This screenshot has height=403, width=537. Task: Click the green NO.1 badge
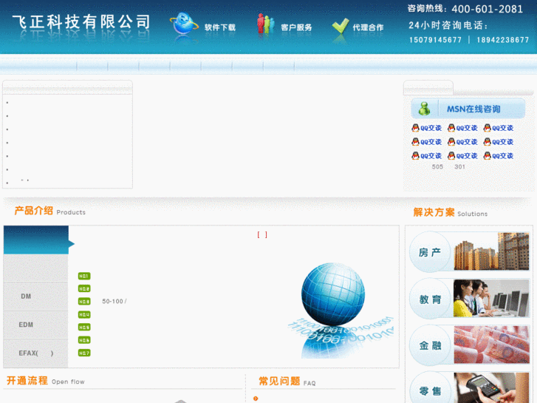click(x=84, y=276)
